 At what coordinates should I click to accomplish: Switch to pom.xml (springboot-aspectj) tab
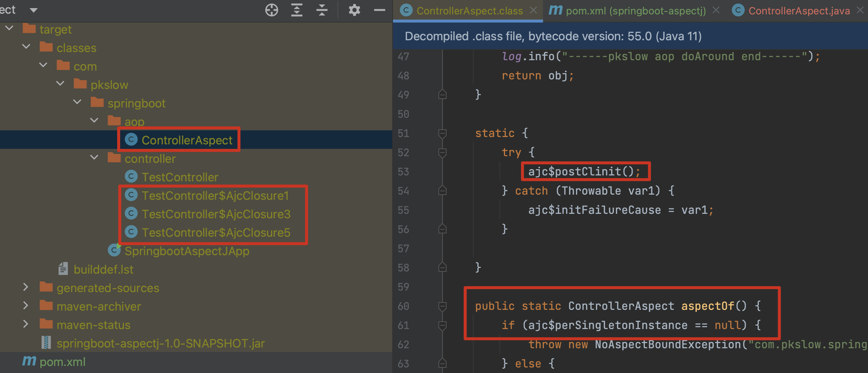coord(635,11)
